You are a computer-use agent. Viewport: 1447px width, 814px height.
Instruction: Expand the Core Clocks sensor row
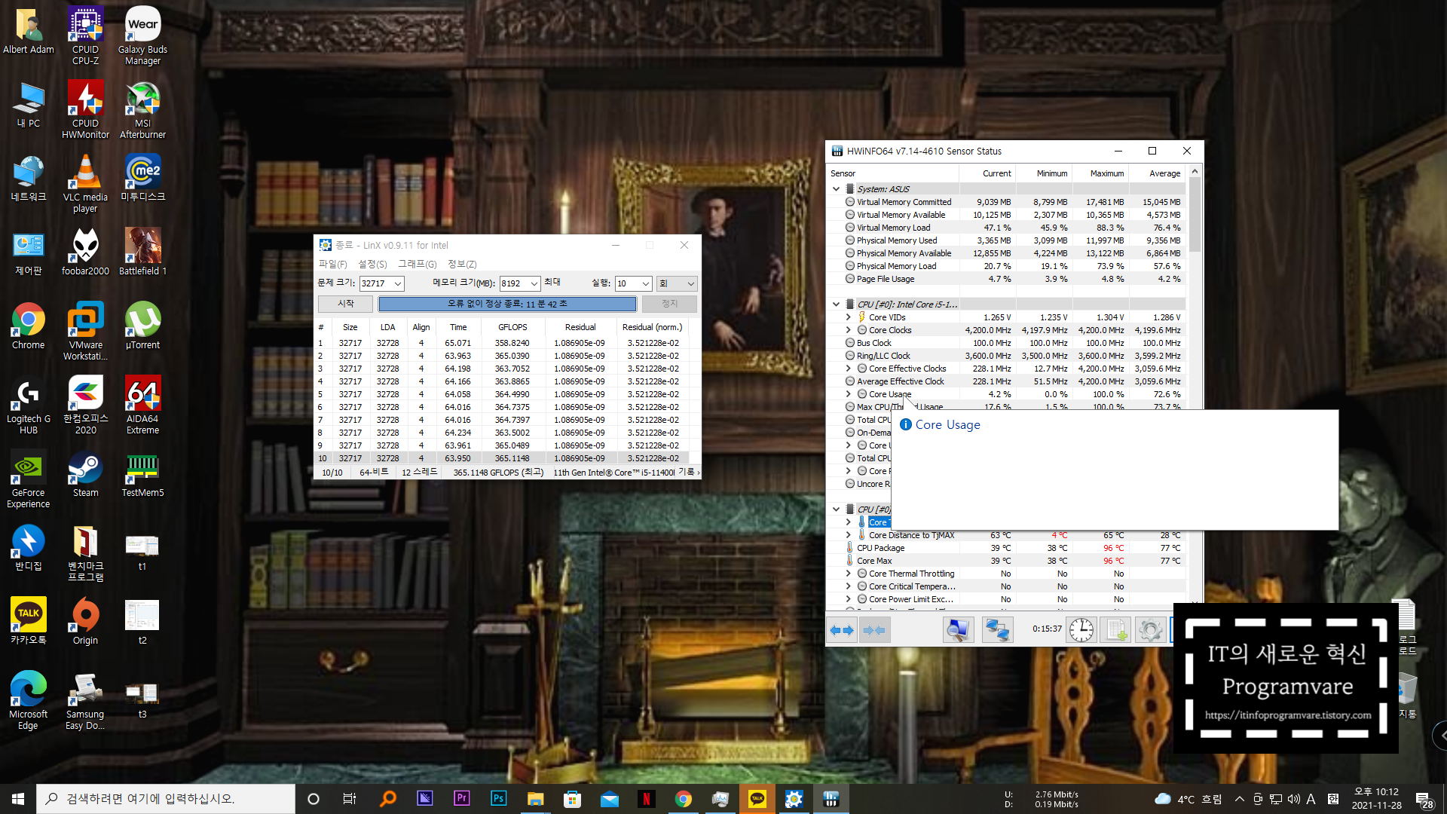848,330
